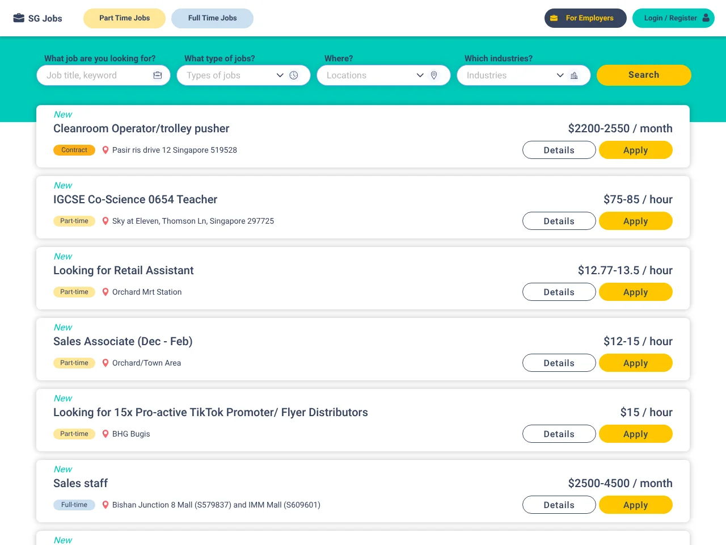Apply for Cleanroom Operator/trolley pusher
This screenshot has height=545, width=726.
(x=635, y=150)
